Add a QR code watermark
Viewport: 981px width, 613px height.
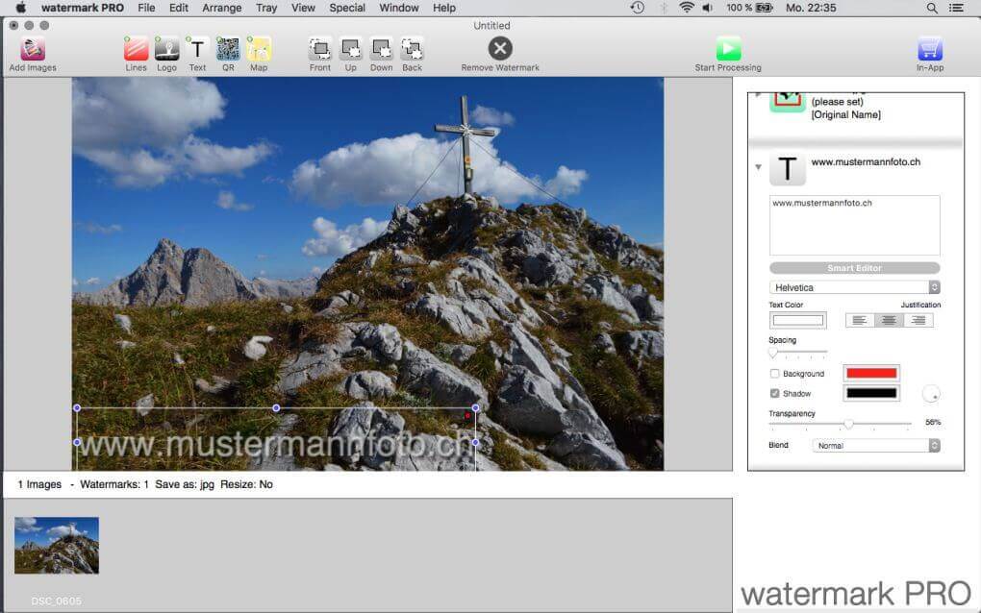(228, 50)
